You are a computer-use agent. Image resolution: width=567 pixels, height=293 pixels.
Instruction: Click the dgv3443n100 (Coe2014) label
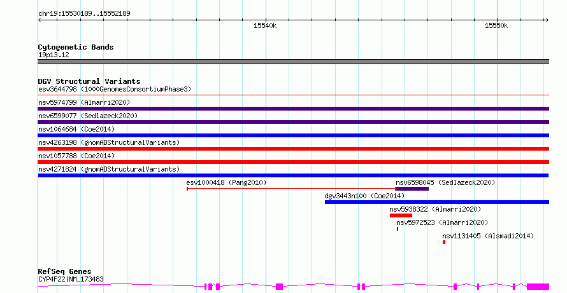[x=364, y=196]
